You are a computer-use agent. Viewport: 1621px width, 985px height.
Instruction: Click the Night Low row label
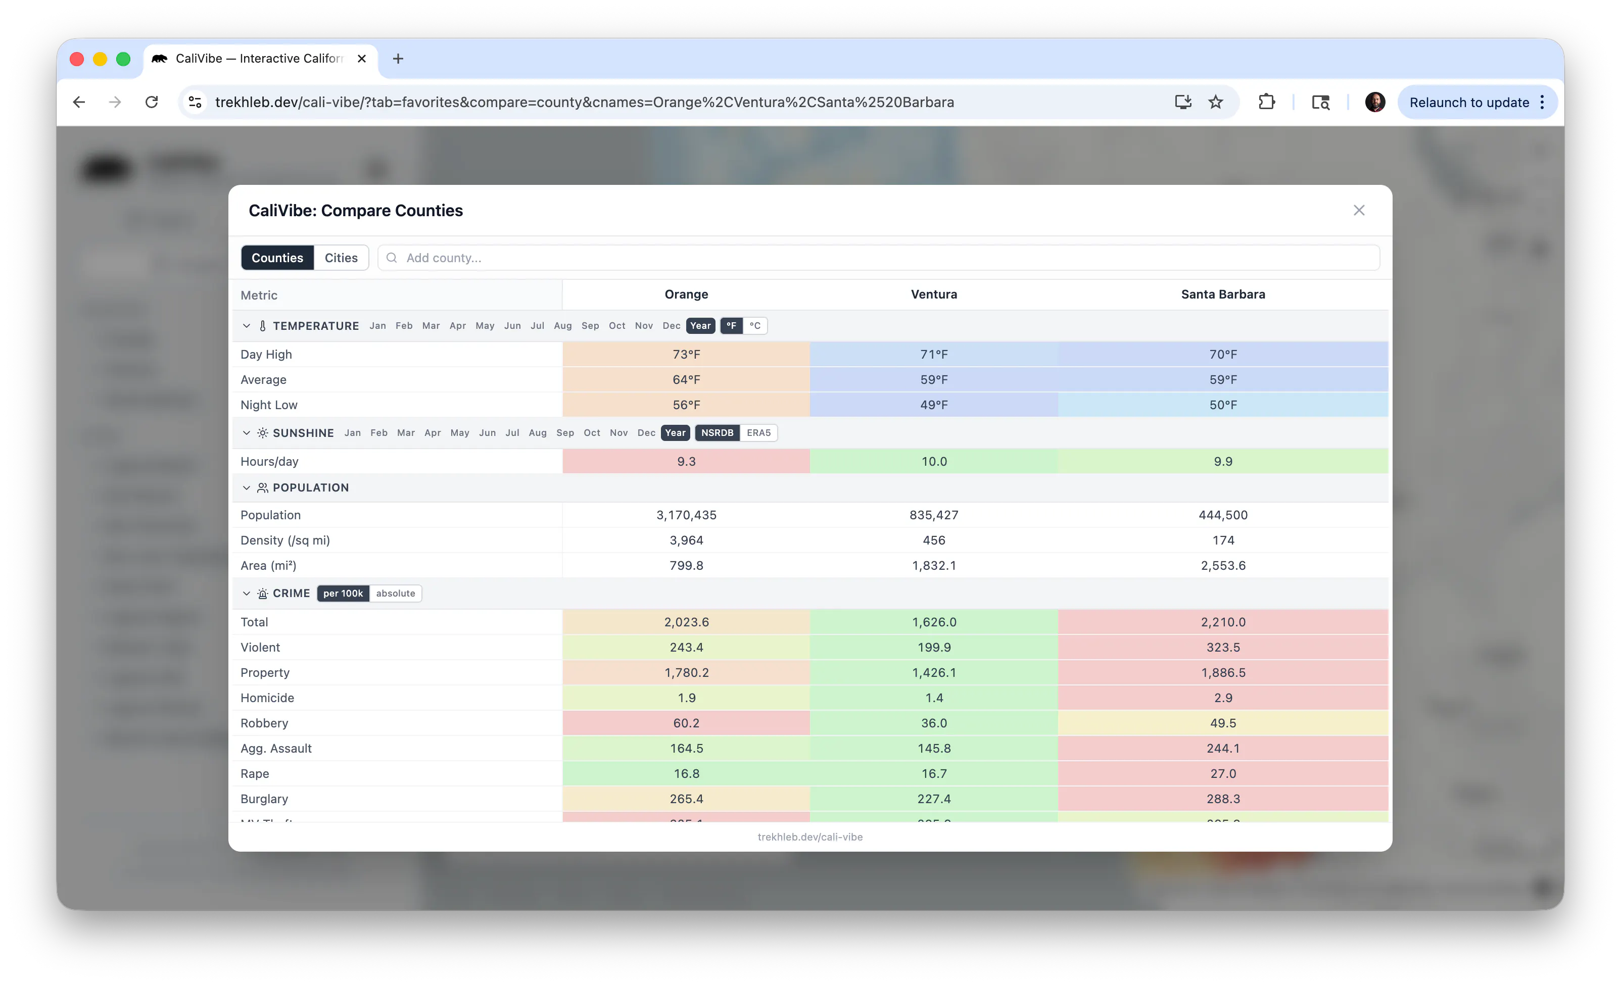(x=268, y=405)
